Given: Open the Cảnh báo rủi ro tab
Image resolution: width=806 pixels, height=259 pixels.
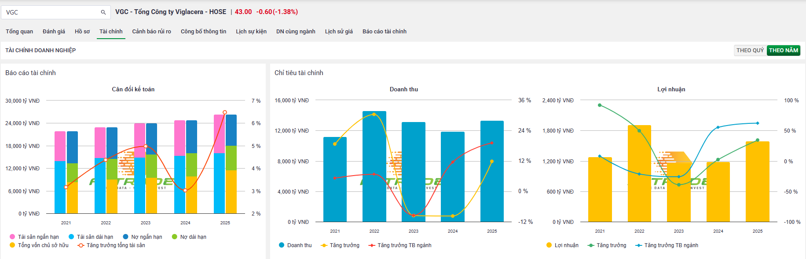Looking at the screenshot, I should 151,32.
